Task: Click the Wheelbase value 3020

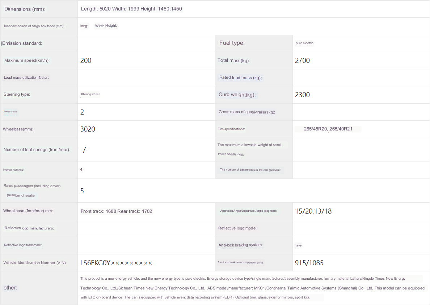Action: [88, 129]
